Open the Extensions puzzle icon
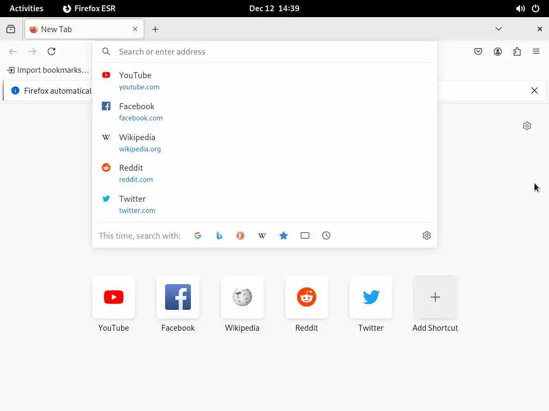 tap(517, 52)
